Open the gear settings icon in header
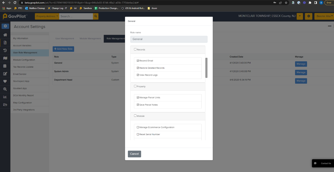The height and width of the screenshot is (172, 334). [x=309, y=16]
